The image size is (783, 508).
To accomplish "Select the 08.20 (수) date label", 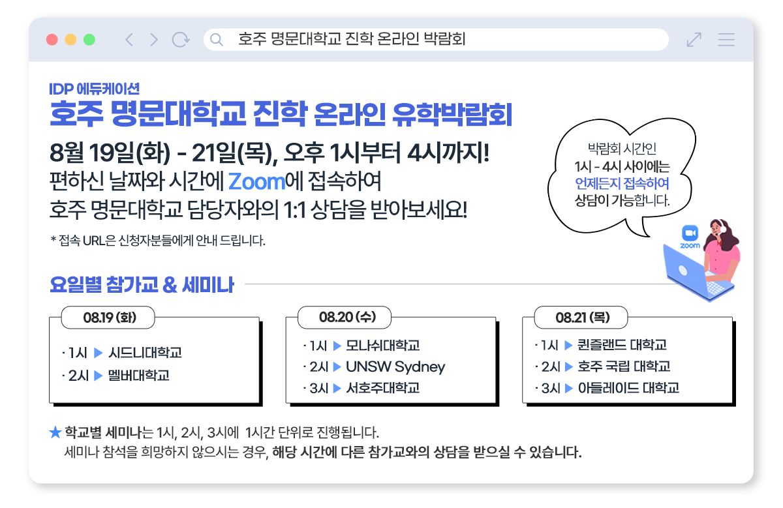I will pos(345,318).
